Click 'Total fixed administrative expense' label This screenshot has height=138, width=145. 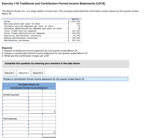(24, 33)
